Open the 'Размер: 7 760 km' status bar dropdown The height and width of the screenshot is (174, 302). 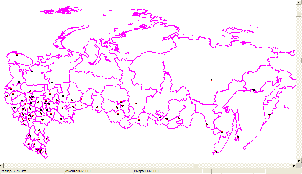click(32, 171)
